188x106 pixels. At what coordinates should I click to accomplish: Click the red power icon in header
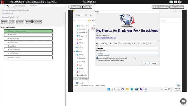[x=175, y=2]
